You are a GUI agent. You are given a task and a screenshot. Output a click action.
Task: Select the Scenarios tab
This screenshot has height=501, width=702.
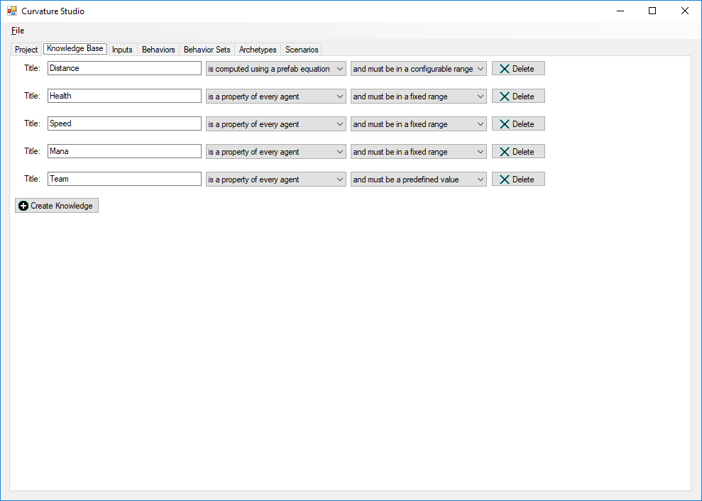click(x=300, y=49)
